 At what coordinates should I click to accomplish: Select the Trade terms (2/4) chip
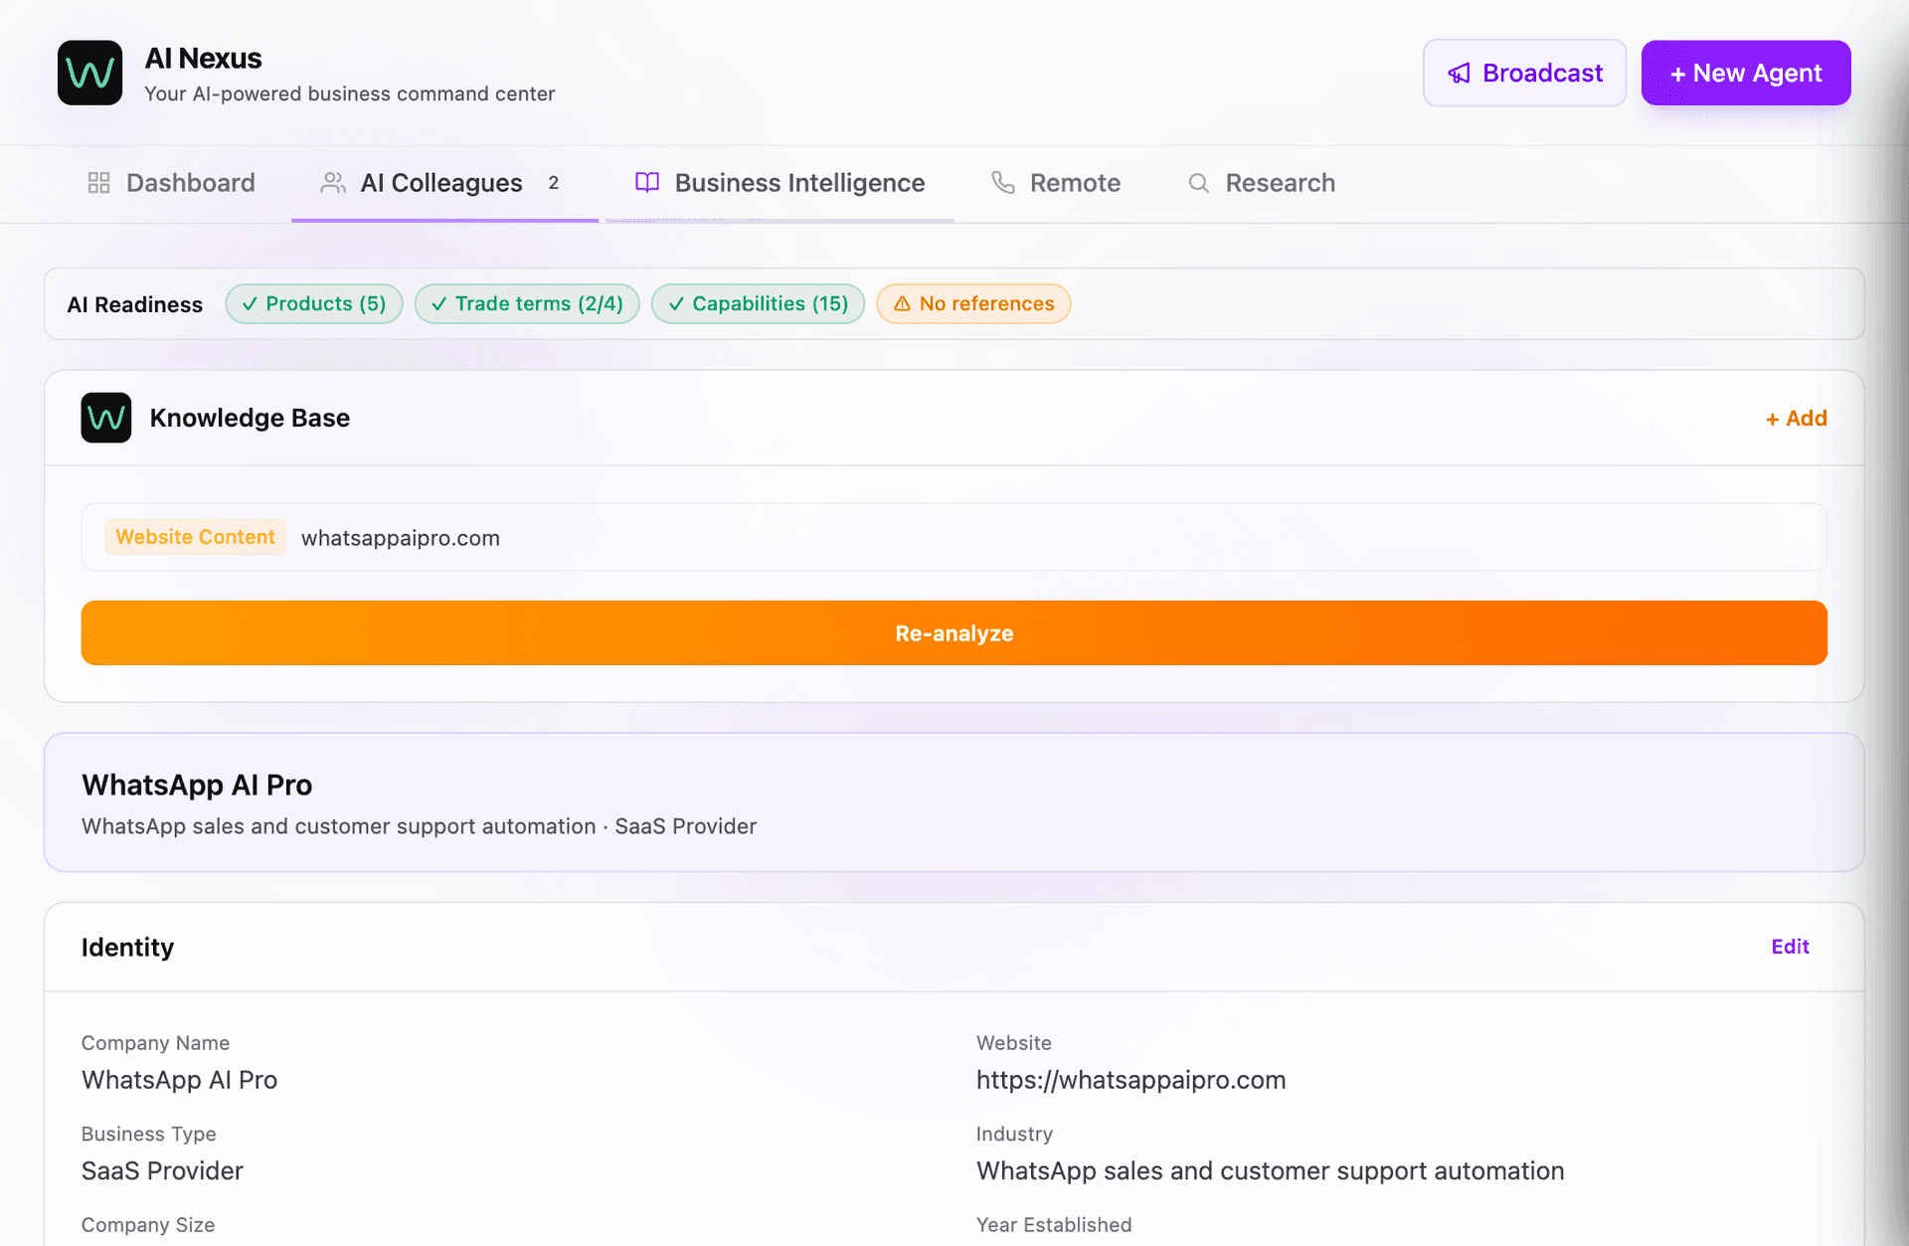click(527, 304)
